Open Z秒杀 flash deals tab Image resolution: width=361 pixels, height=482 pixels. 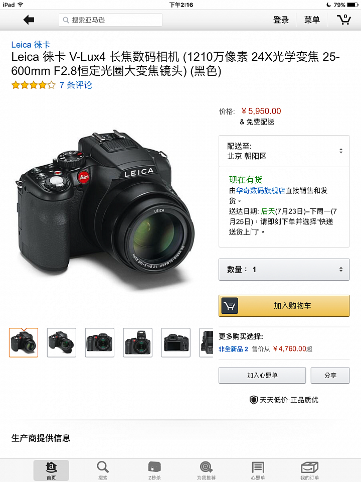click(x=154, y=470)
